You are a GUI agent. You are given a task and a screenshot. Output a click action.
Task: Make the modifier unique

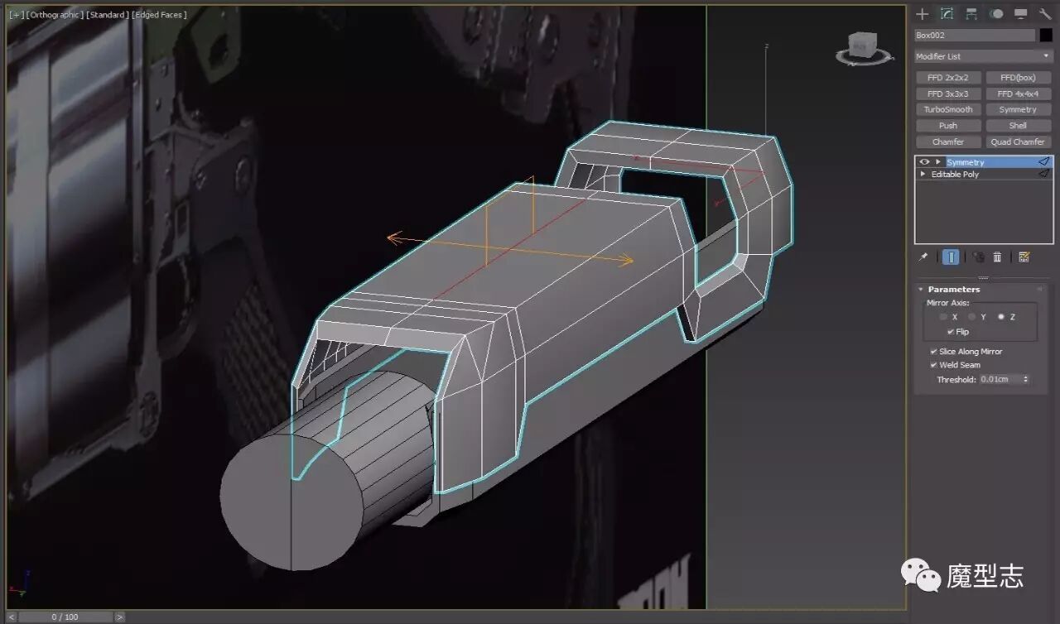point(978,257)
